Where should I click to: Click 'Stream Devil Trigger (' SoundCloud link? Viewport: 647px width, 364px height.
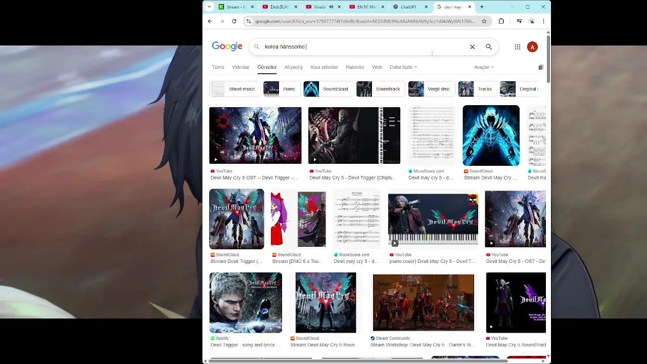[x=236, y=261]
